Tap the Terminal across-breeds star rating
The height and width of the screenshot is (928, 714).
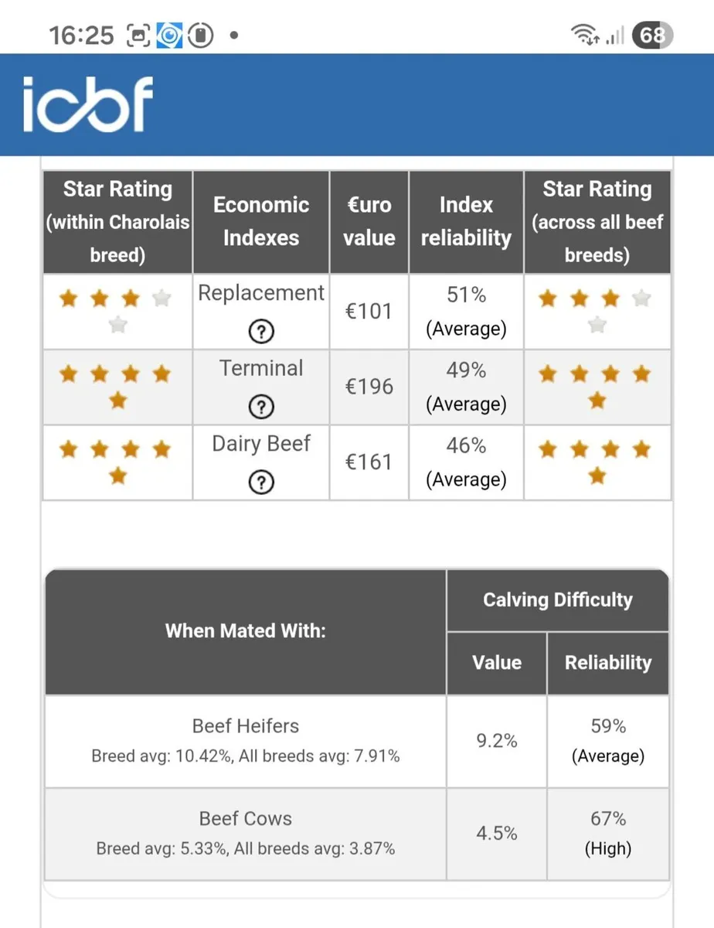tap(597, 386)
